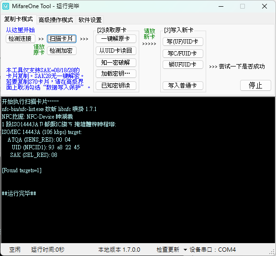This screenshot has height=256, width=276.
Task: Click the ##运行完毕## console line
Action: (19, 193)
